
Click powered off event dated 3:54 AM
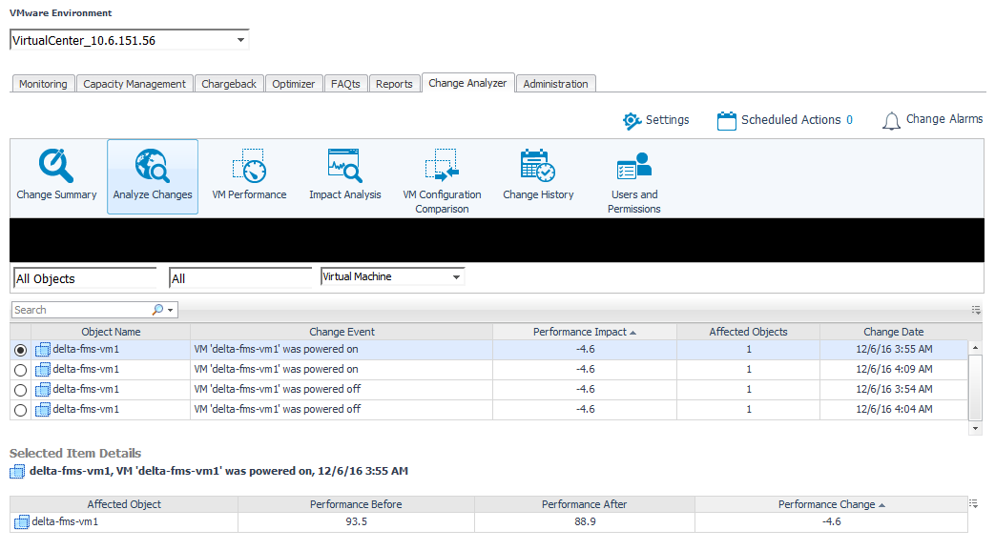tap(278, 389)
